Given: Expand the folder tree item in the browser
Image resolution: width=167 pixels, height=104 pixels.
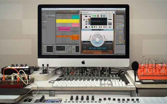Looking at the screenshot, I should point(47,16).
